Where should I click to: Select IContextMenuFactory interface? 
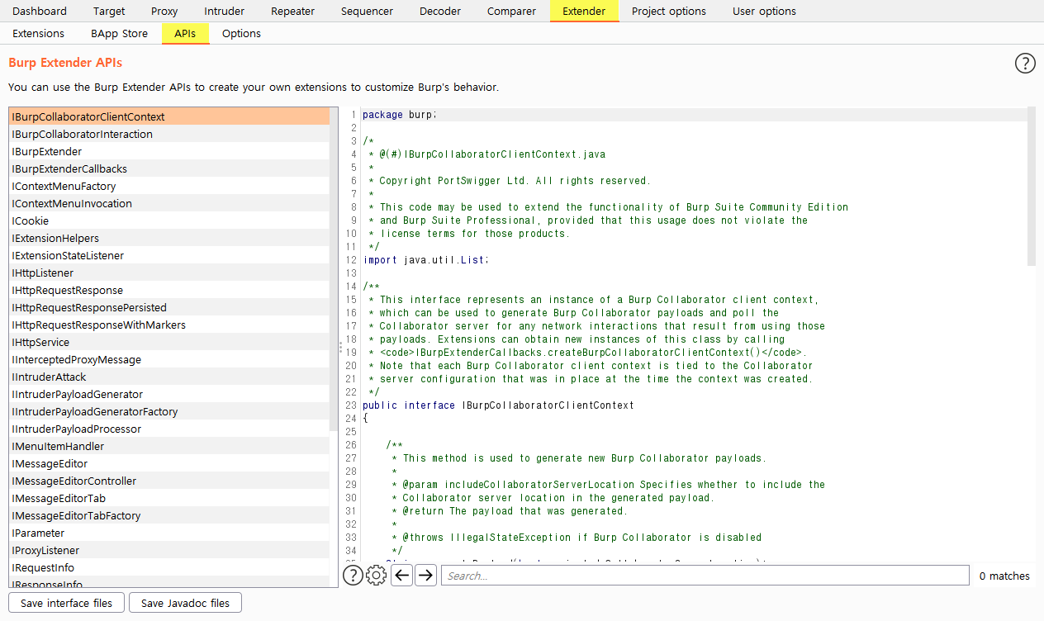click(168, 186)
